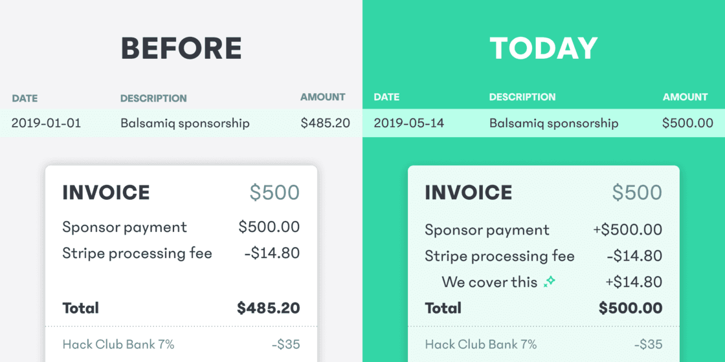Click the +$14.80 We cover this amount

634,282
